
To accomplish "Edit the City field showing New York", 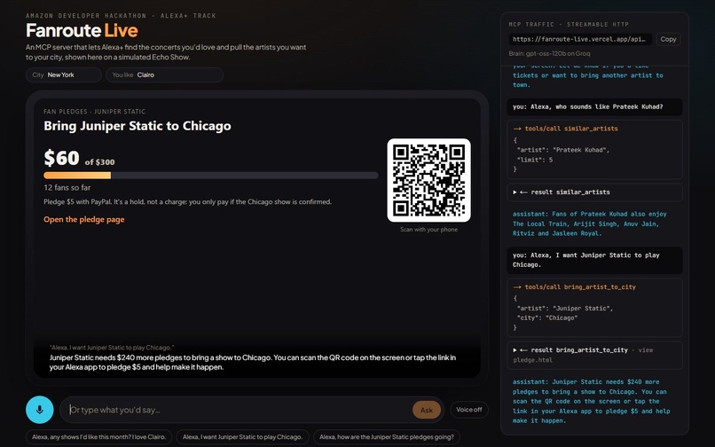I will (64, 74).
